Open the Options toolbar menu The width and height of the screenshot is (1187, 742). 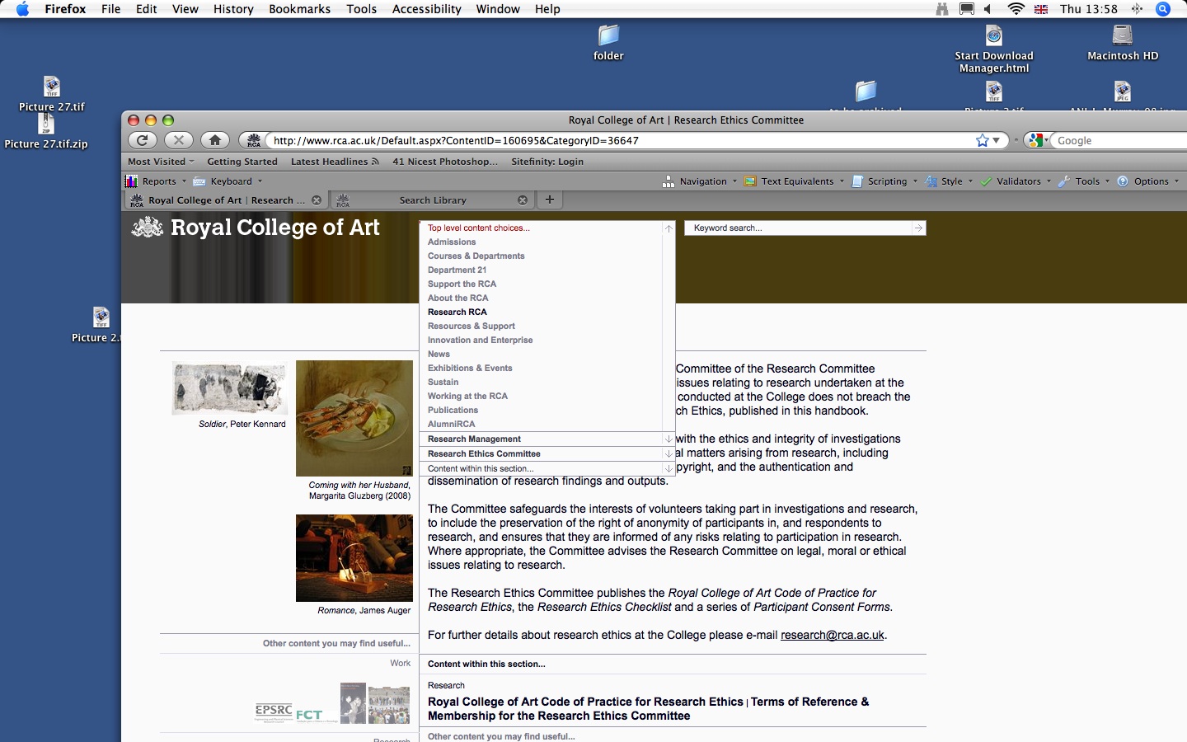point(1147,181)
